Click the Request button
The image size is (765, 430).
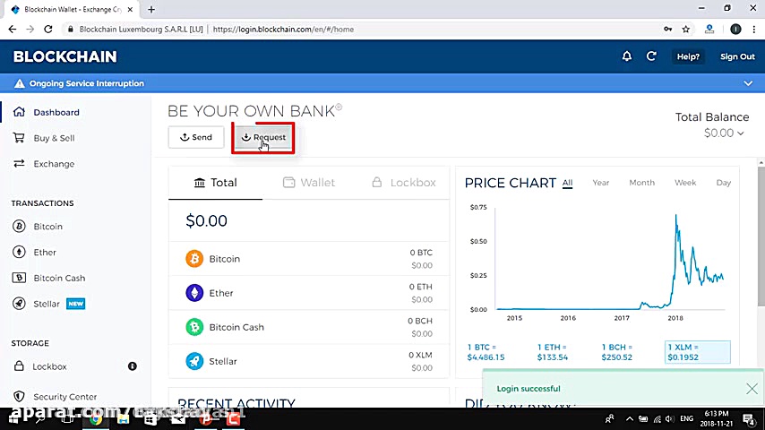coord(263,137)
